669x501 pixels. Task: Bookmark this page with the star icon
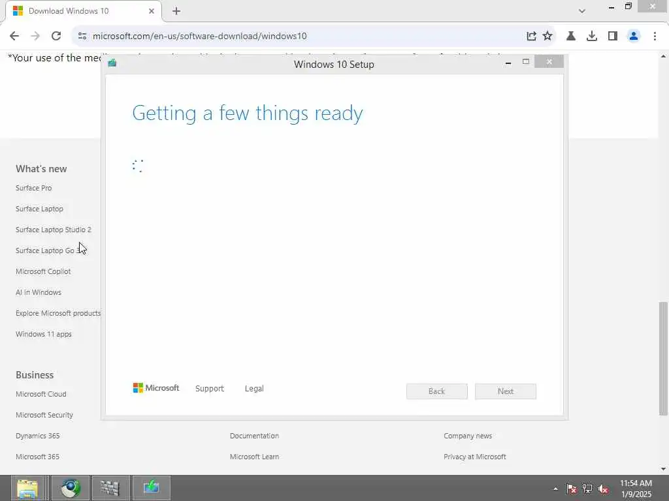point(547,37)
